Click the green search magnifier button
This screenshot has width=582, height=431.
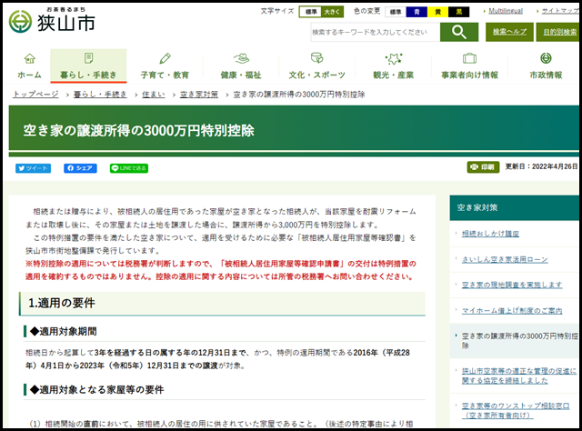[458, 33]
